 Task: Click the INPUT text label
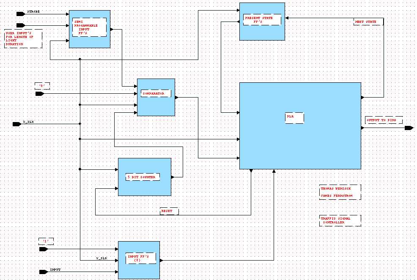coord(55,270)
